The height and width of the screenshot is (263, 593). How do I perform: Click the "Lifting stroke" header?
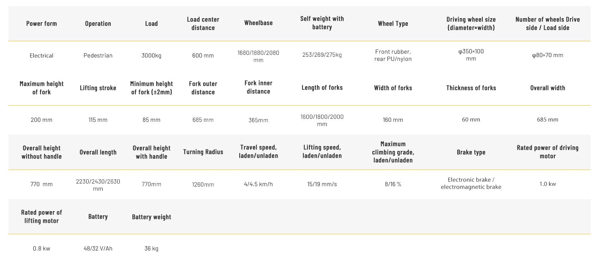(98, 88)
